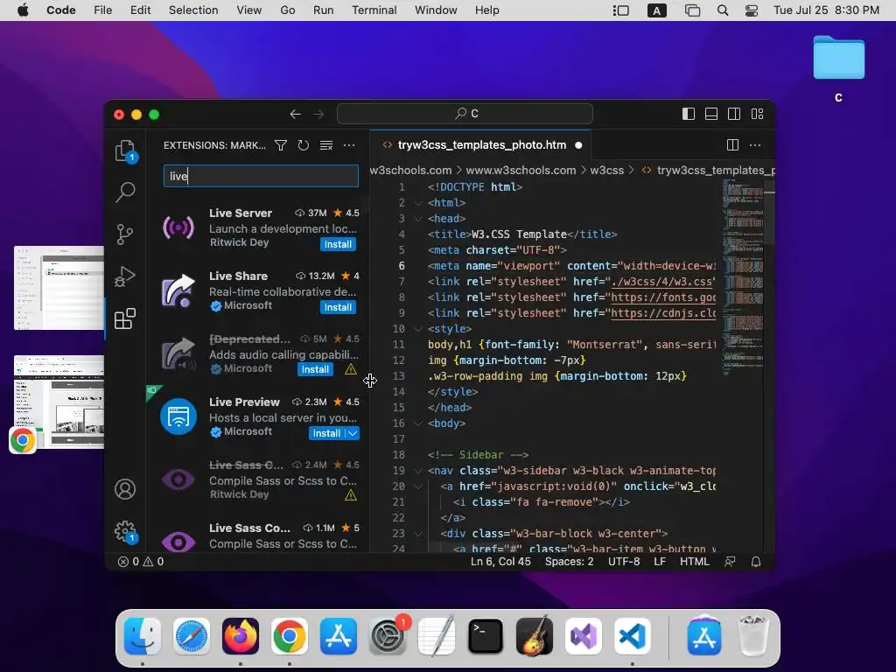Select the Extensions view icon
The height and width of the screenshot is (672, 896).
click(124, 318)
